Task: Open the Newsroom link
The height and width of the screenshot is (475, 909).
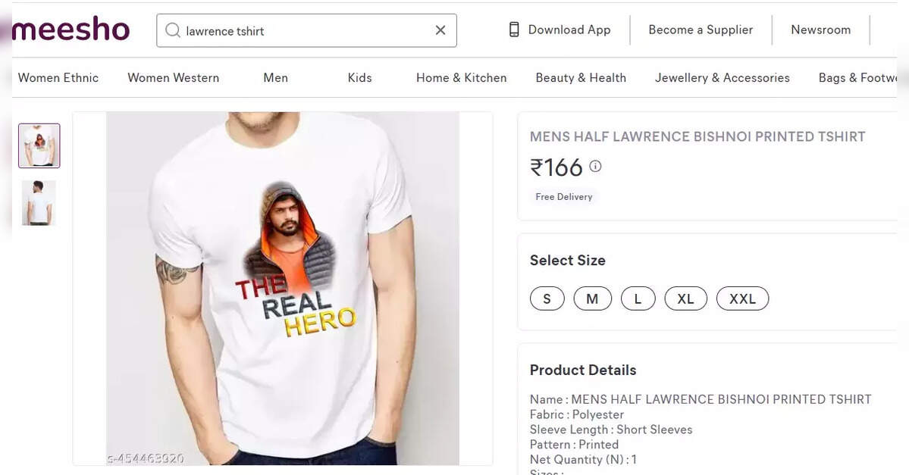Action: [x=821, y=30]
